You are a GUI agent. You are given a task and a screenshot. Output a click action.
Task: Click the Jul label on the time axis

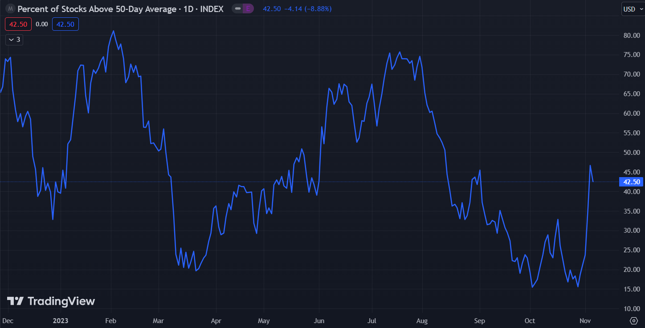[372, 320]
